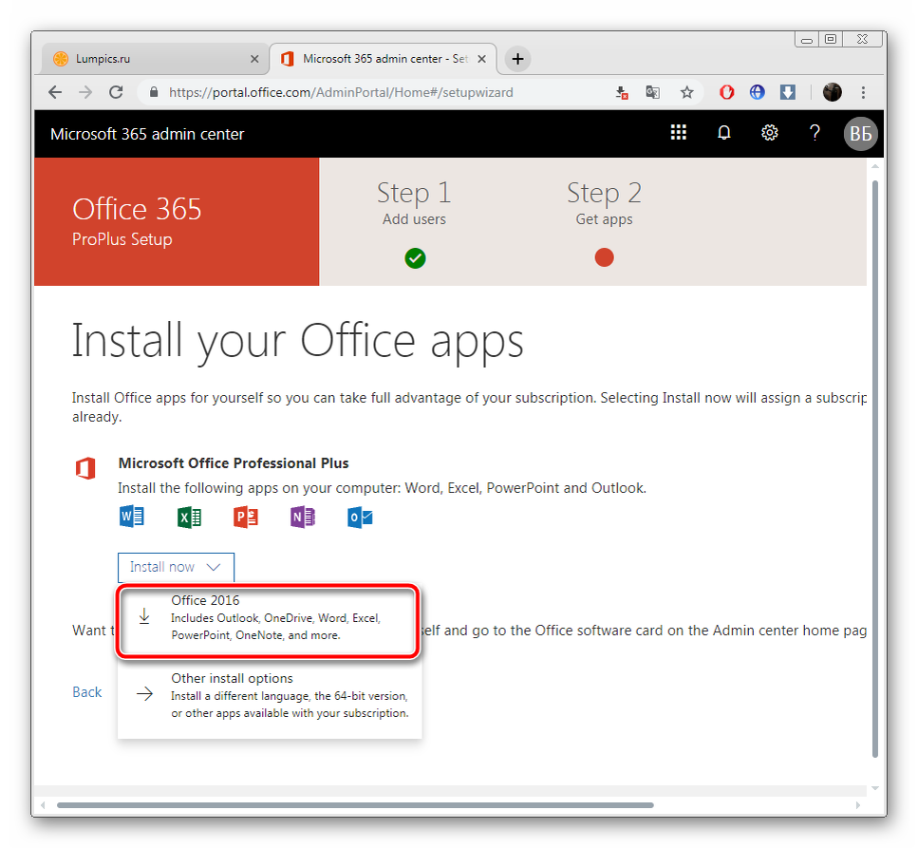Viewport: 918px width, 848px height.
Task: Select the Microsoft 365 admin center tab
Action: point(383,59)
